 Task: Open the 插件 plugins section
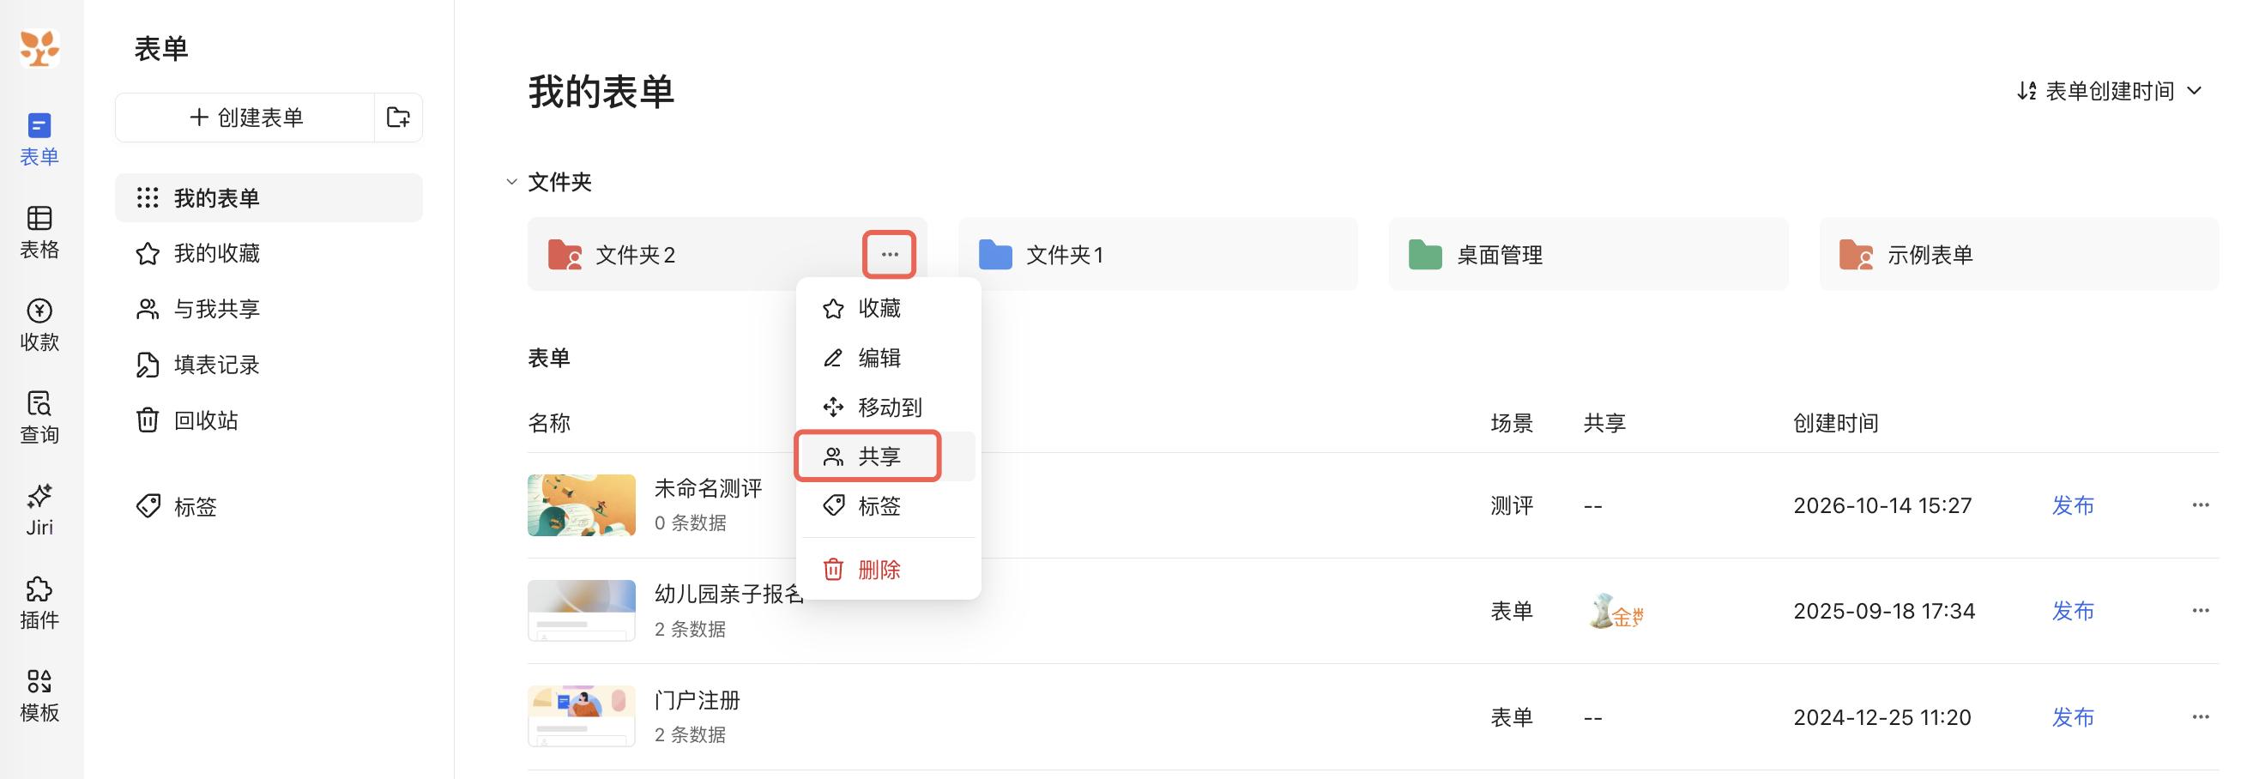39,603
